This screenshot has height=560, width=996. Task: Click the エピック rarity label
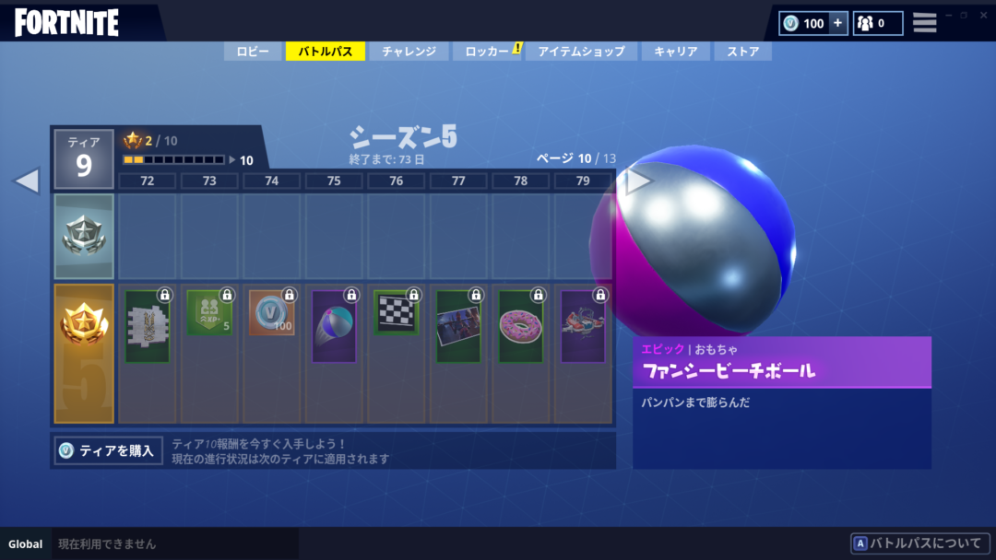662,349
